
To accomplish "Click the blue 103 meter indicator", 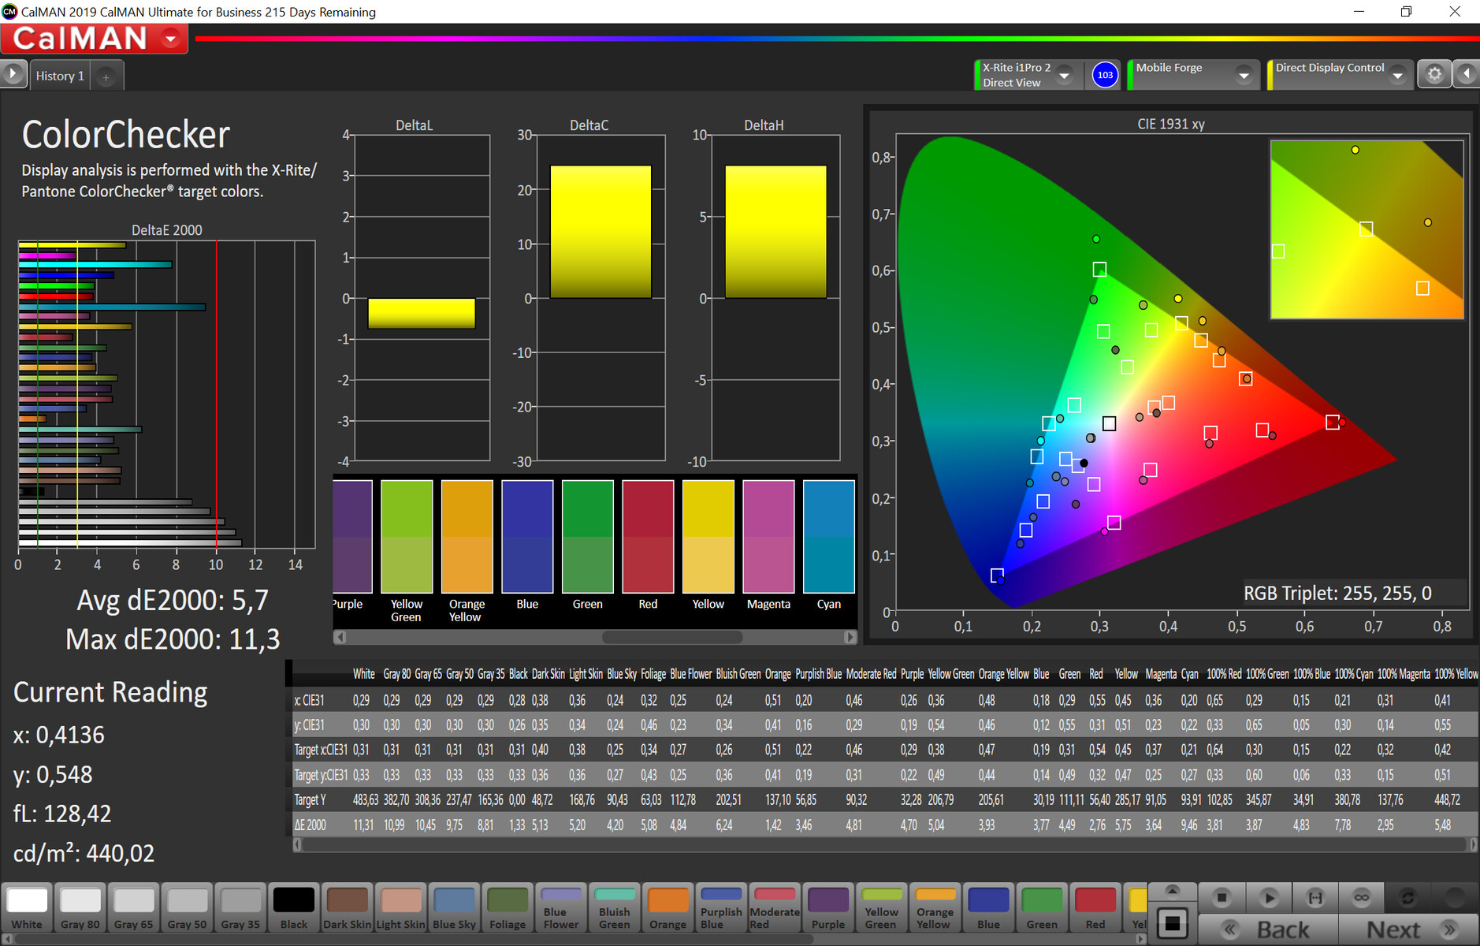I will [x=1105, y=75].
